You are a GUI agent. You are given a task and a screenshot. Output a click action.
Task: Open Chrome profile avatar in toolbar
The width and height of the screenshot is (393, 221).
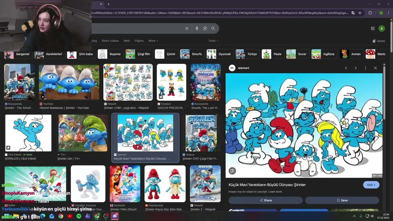tap(381, 13)
